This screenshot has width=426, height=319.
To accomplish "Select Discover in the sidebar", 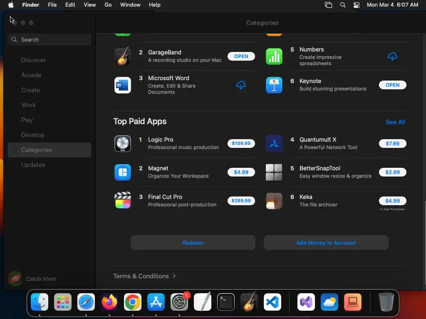I will (50, 60).
